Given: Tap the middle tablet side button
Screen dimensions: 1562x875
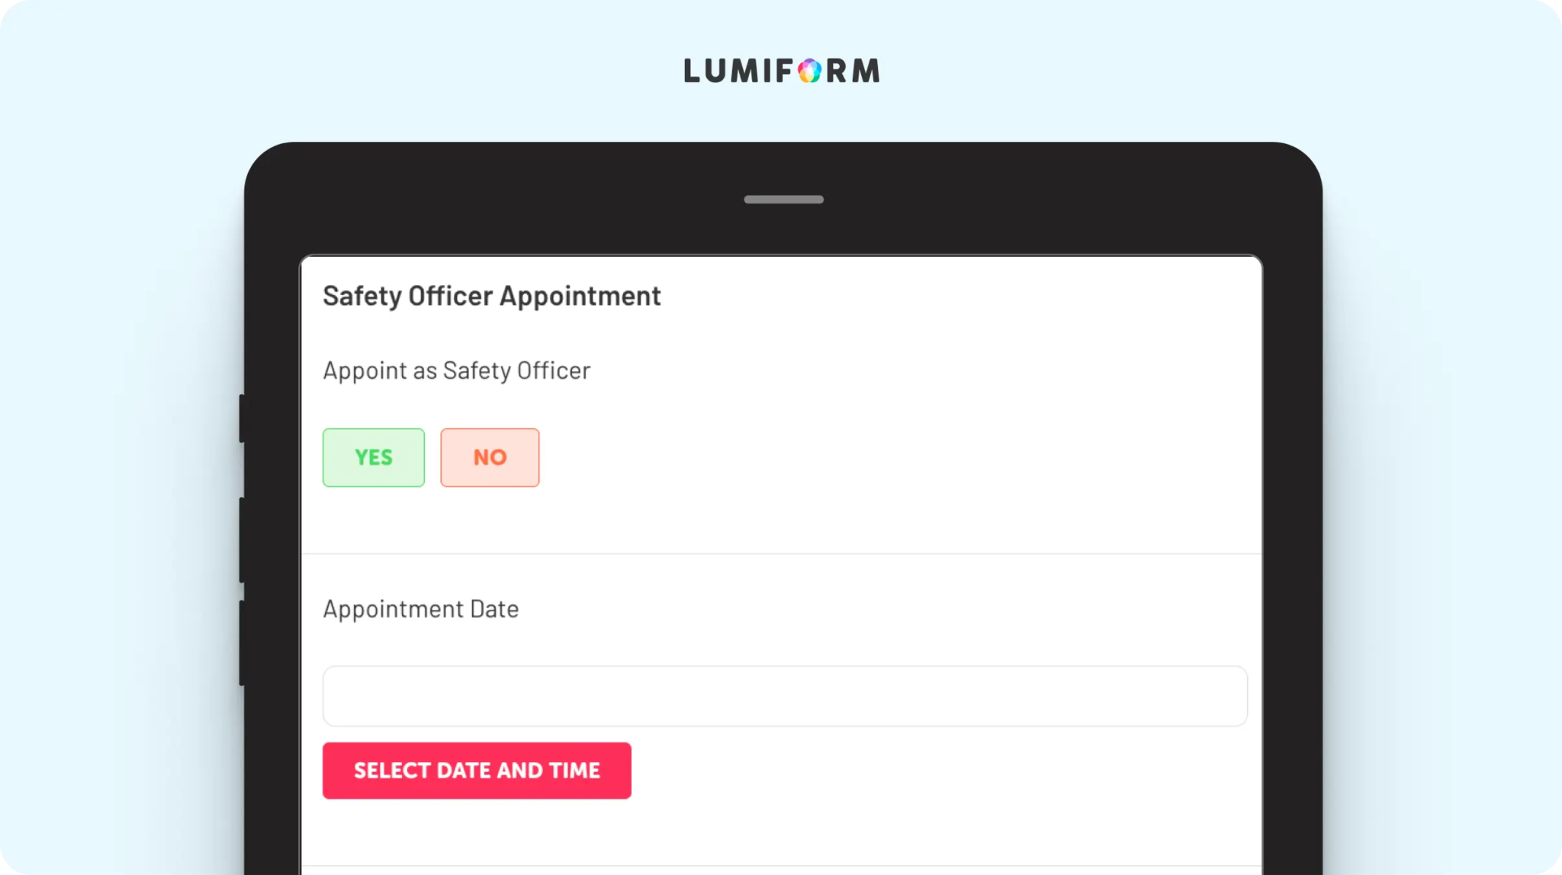Looking at the screenshot, I should [x=242, y=540].
